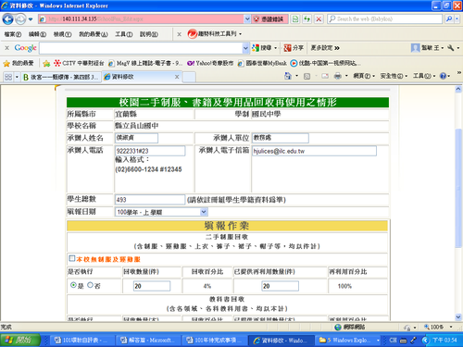Open the CSTV 中華財經台 favorites link
The image size is (463, 347).
click(x=79, y=63)
